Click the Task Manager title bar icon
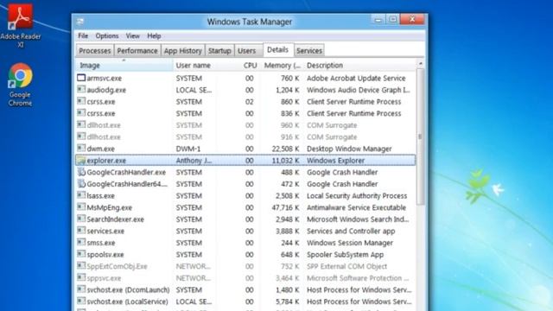This screenshot has width=553, height=311. point(80,22)
